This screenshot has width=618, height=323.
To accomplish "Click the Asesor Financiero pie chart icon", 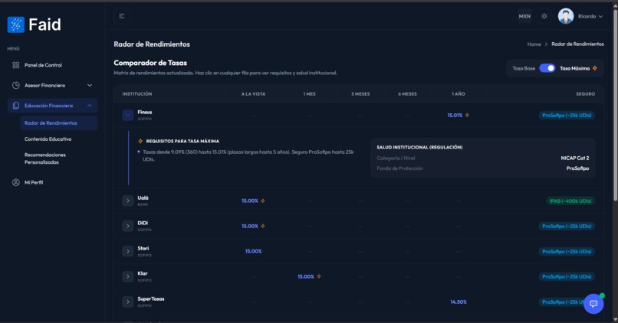I will [x=16, y=86].
